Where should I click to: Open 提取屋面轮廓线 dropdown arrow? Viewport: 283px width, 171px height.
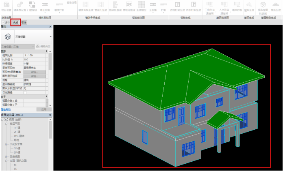[x=269, y=12]
